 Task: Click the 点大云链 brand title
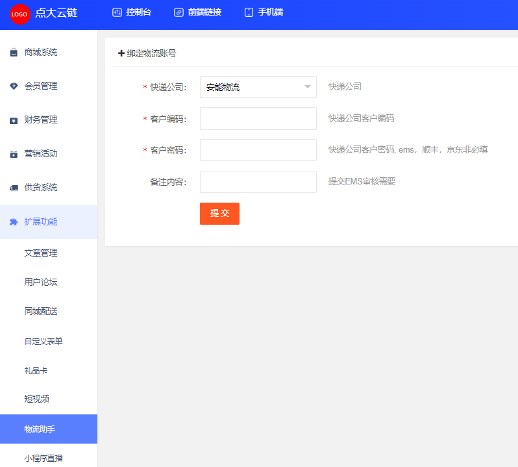click(56, 13)
